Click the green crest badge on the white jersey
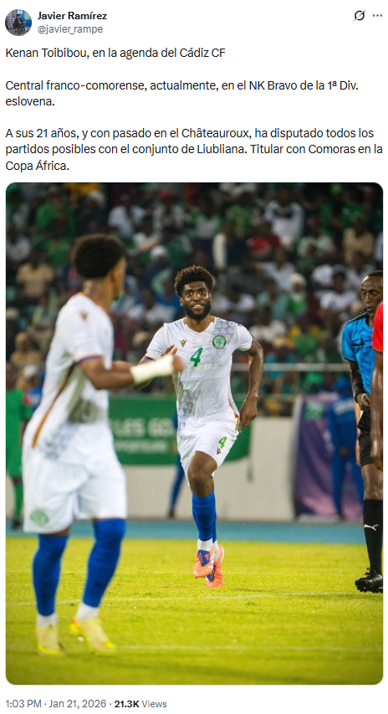The image size is (388, 714). tap(219, 342)
